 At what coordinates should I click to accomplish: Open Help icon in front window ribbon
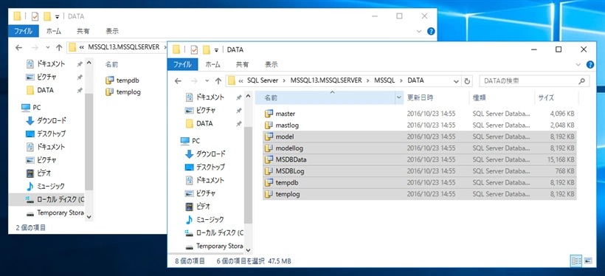[x=590, y=64]
